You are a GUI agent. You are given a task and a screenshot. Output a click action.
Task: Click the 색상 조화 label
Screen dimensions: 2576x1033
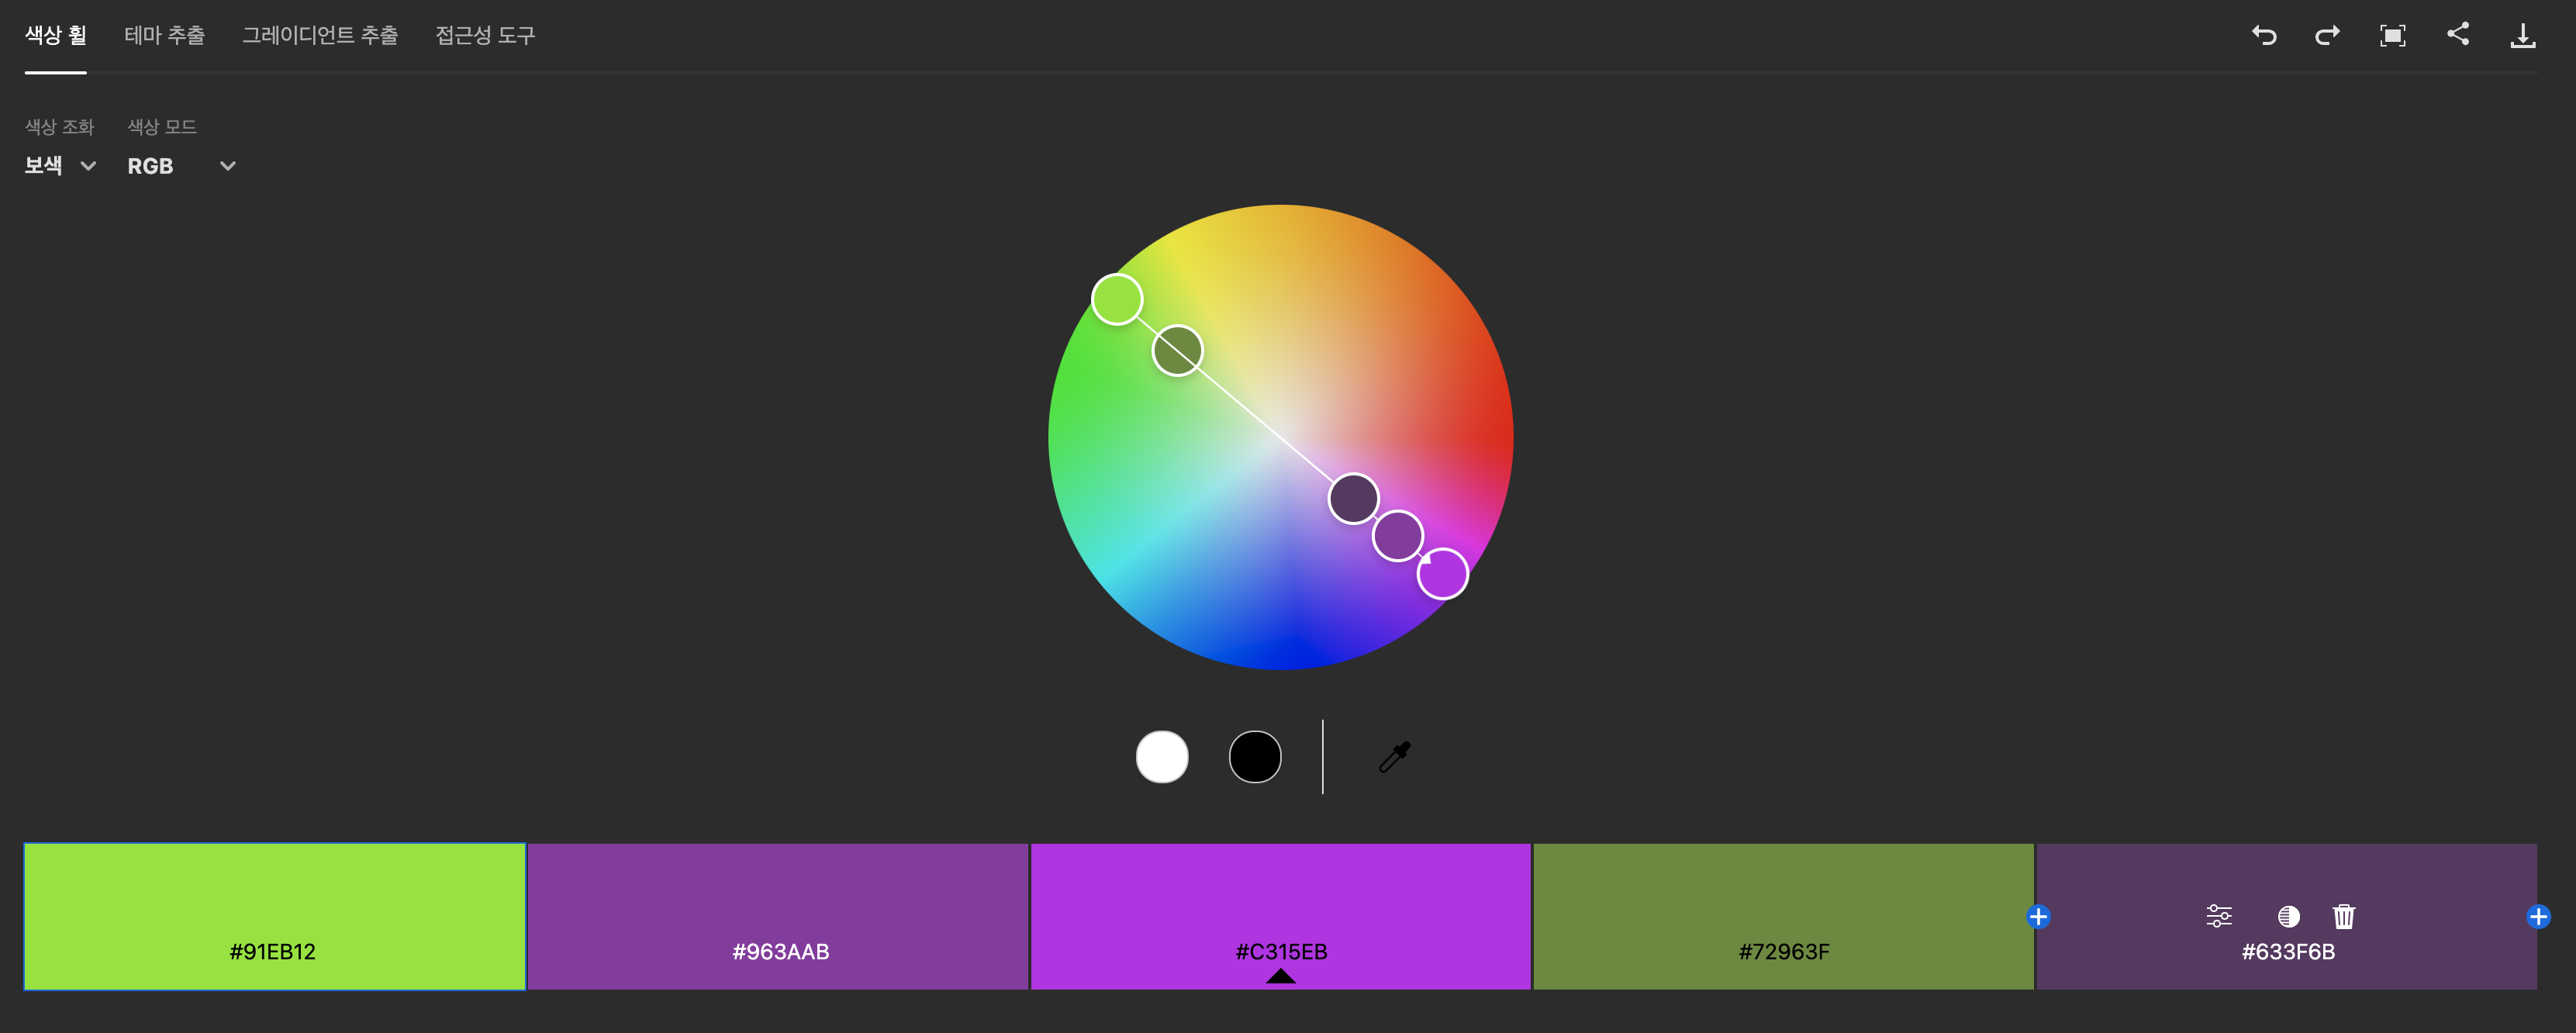[x=59, y=127]
